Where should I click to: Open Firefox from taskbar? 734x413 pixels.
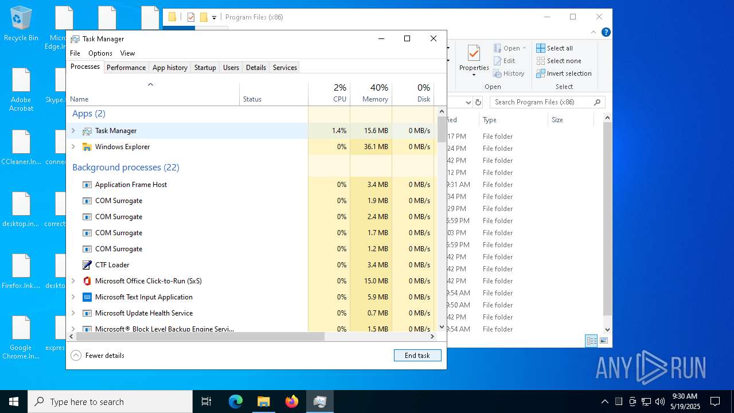pos(292,402)
